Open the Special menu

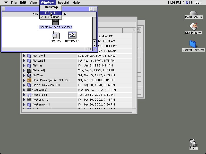pos(63,3)
